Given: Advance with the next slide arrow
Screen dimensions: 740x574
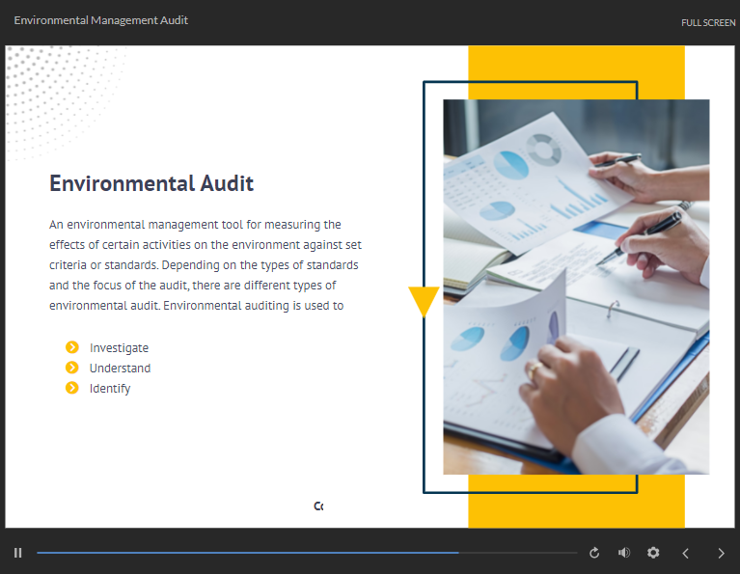Looking at the screenshot, I should 721,553.
